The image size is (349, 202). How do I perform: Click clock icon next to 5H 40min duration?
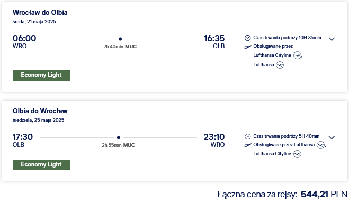[247, 136]
